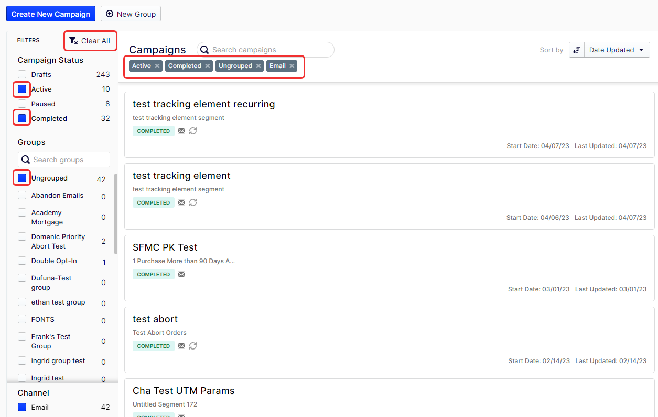Click Create New Campaign button
Viewport: 658px width, 417px height.
pos(51,14)
